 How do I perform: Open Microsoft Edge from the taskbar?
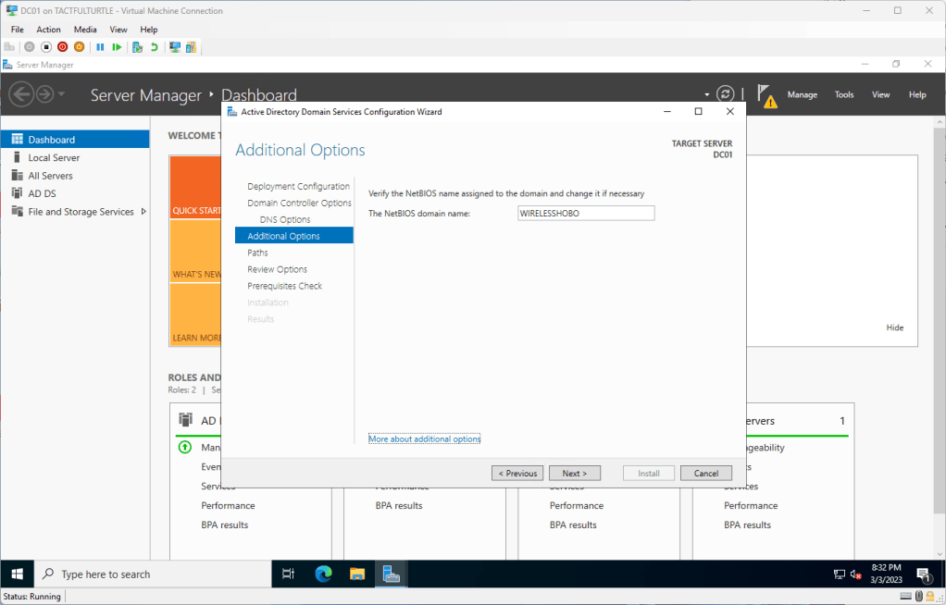point(323,574)
